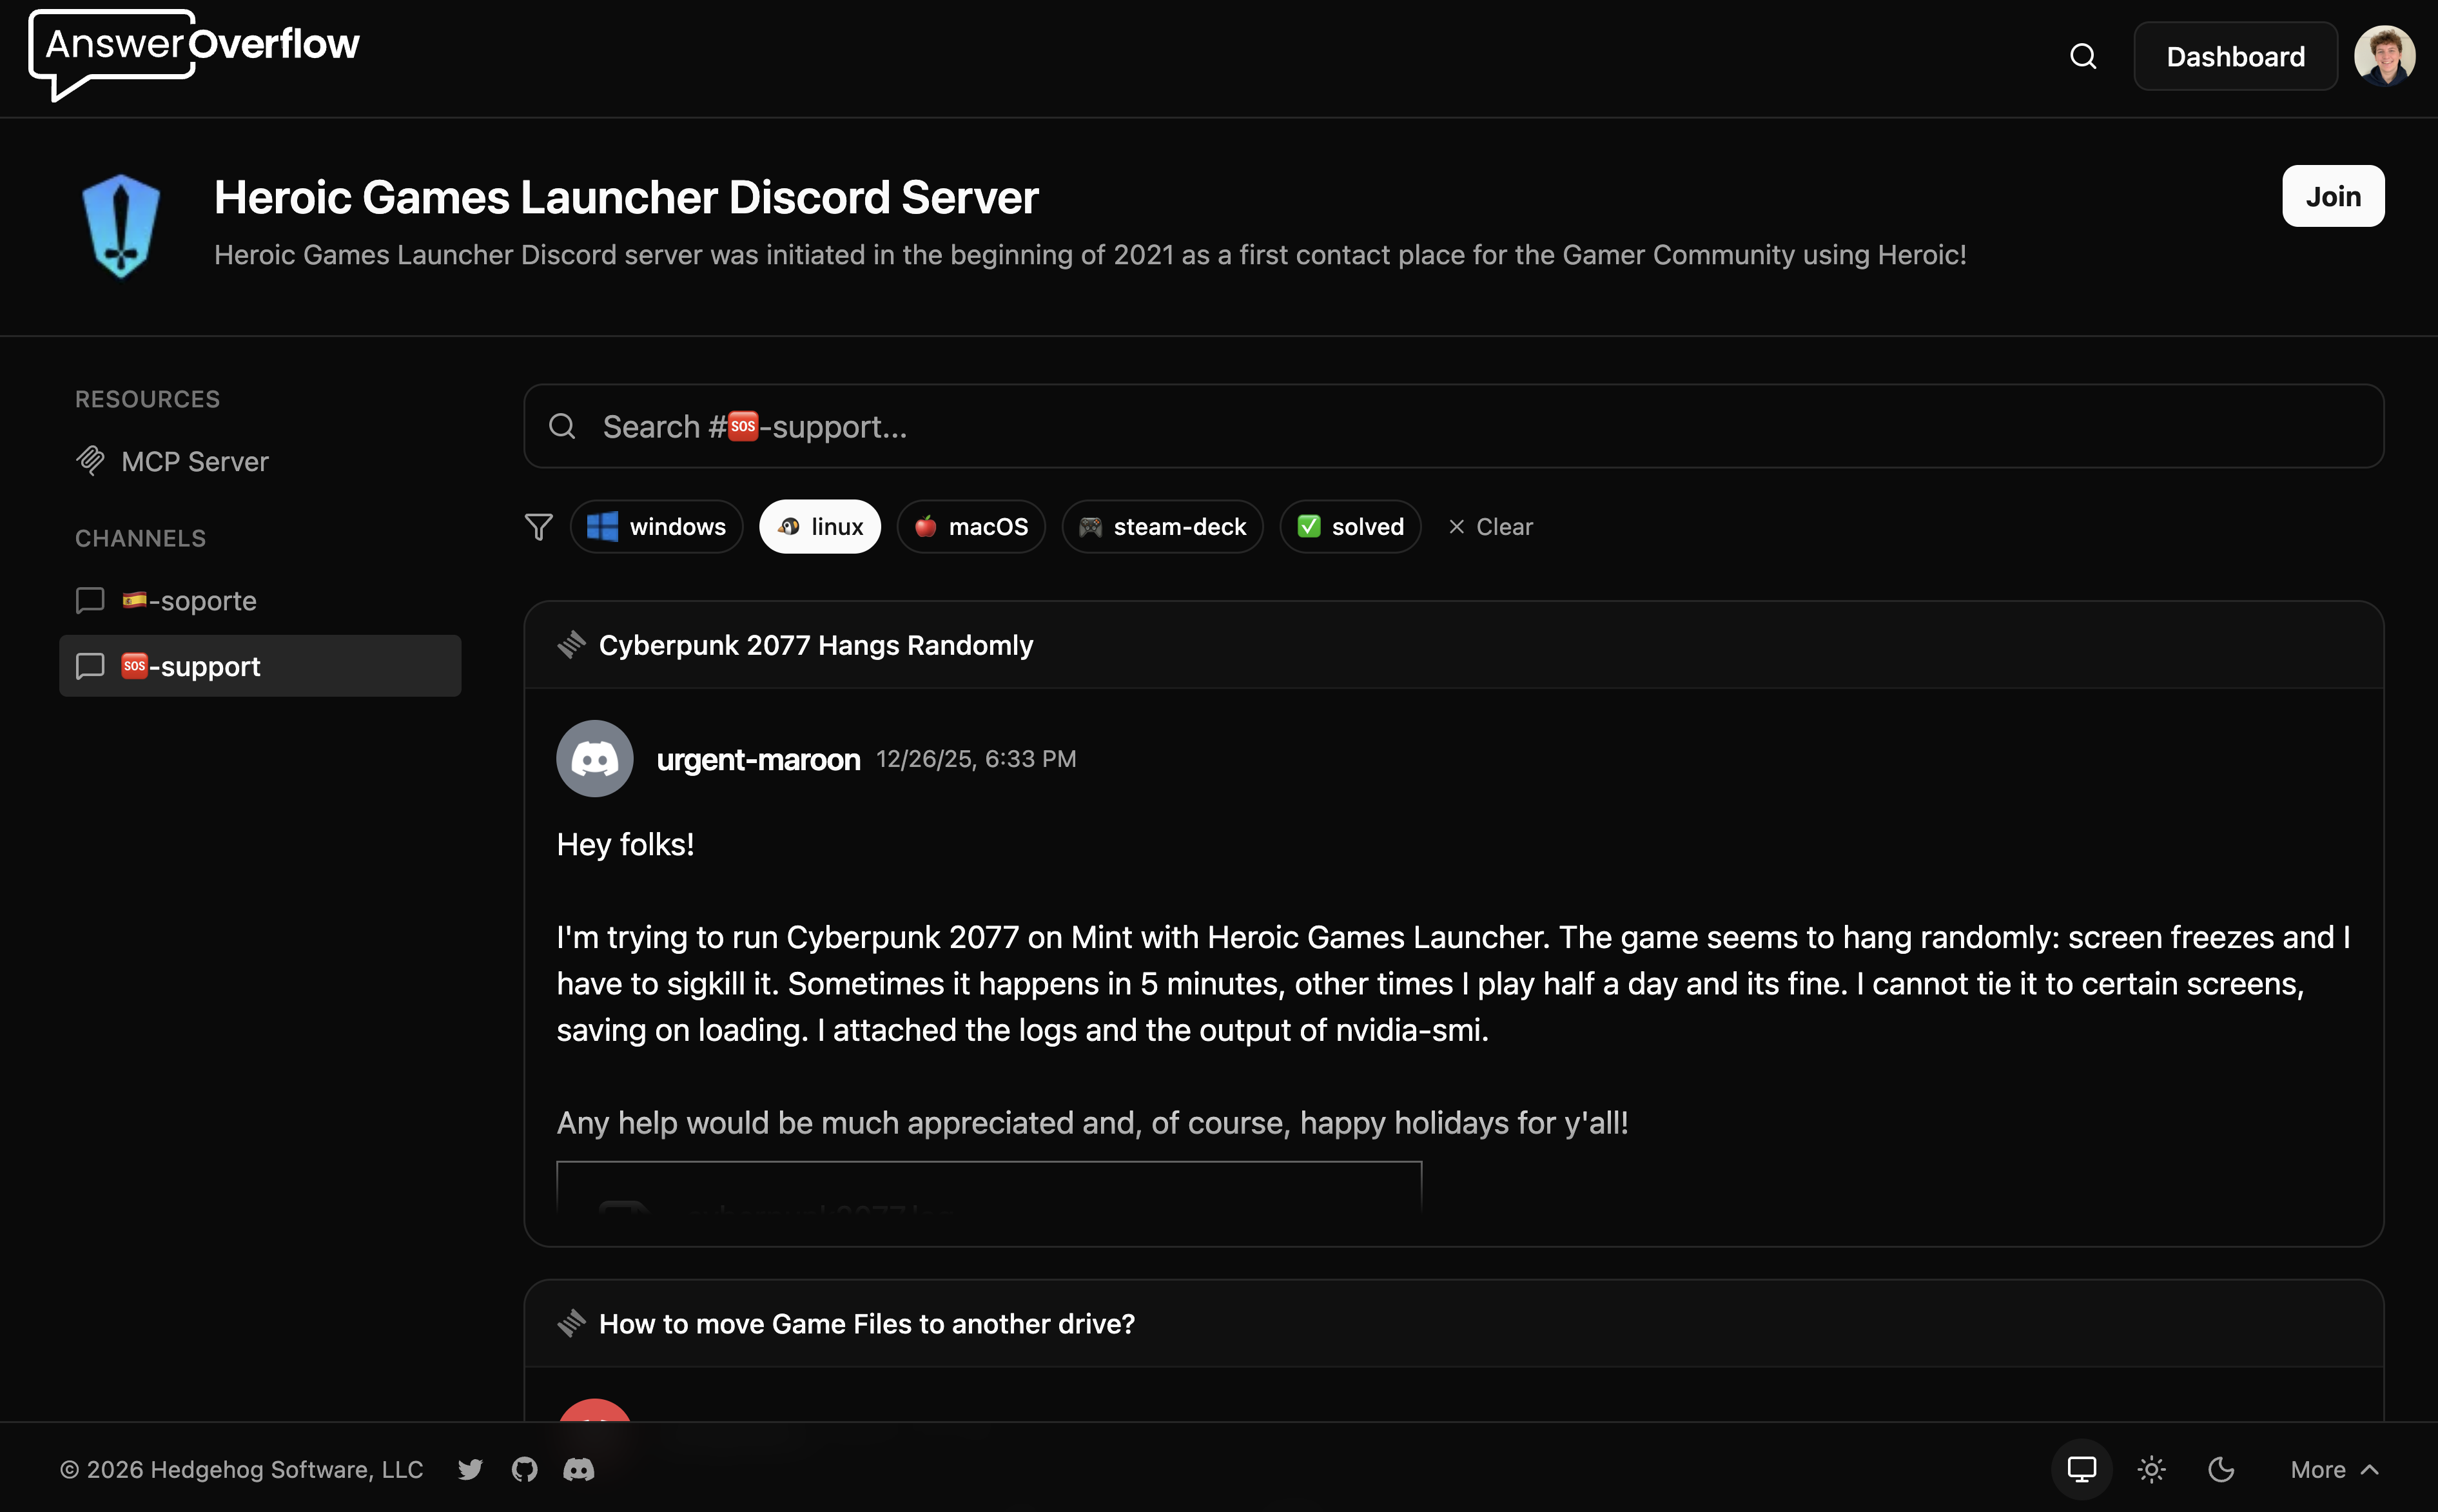
Task: Open the Dashboard button
Action: coord(2235,57)
